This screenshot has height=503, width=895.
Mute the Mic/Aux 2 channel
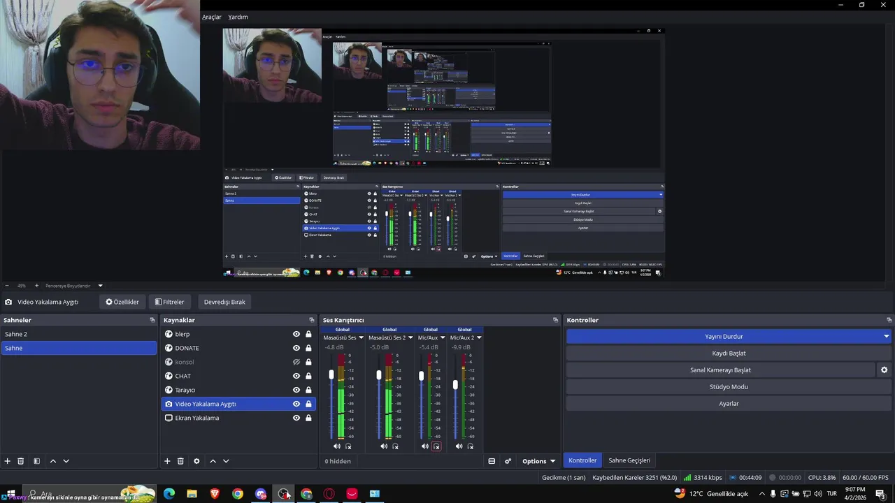[x=459, y=446]
